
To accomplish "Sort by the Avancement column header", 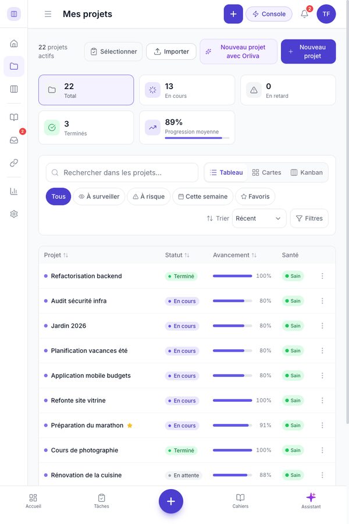I will 235,255.
